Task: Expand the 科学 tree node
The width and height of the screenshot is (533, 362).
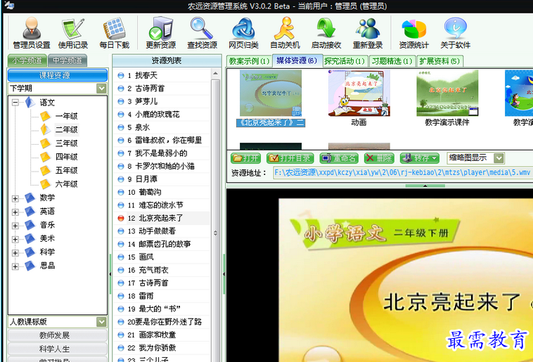Action: coord(15,253)
